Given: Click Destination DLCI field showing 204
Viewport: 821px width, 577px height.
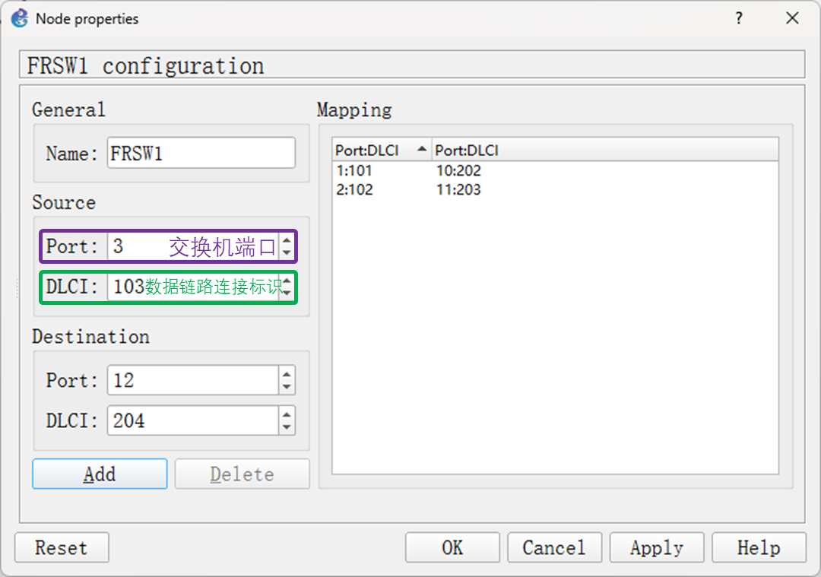Looking at the screenshot, I should pos(193,420).
